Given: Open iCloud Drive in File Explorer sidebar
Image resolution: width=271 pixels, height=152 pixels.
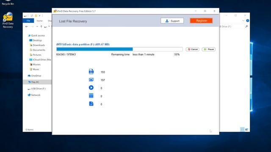Looking at the screenshot, I should coord(40,60).
